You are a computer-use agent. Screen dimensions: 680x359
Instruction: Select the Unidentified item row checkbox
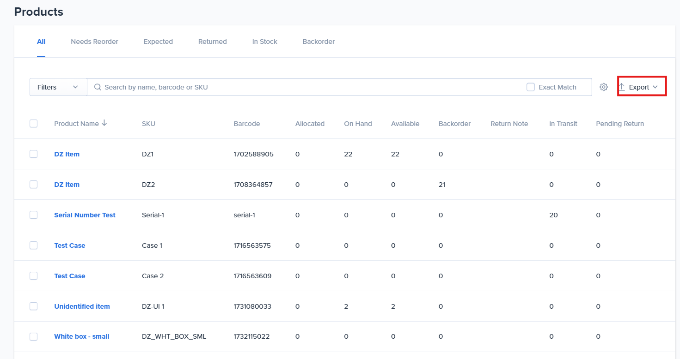click(x=33, y=306)
